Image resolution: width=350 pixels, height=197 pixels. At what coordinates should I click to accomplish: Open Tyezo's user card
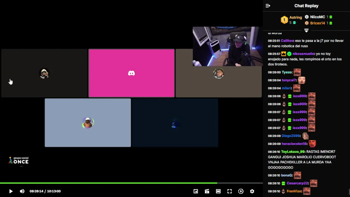click(x=287, y=72)
